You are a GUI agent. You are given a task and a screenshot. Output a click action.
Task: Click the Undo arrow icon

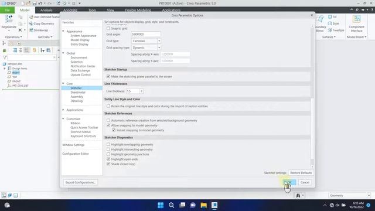(x=40, y=4)
